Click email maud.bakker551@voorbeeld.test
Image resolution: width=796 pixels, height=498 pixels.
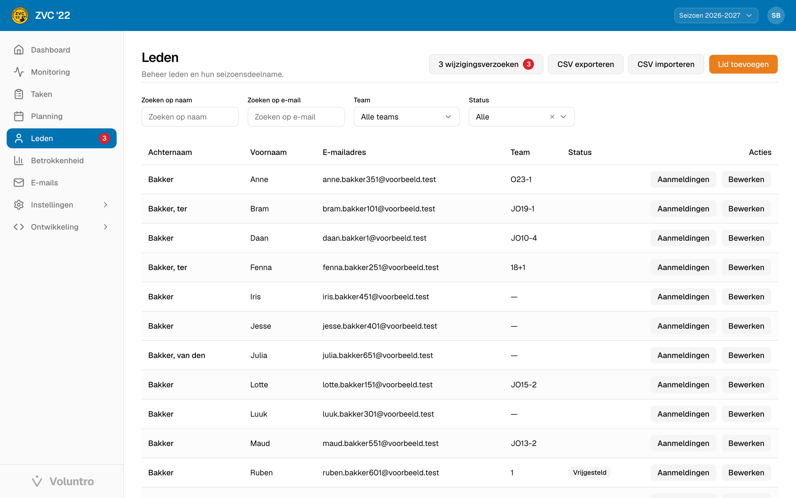[x=381, y=443]
